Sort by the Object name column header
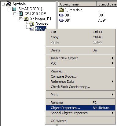Viewport: 117px width, 126px height. (77, 4)
